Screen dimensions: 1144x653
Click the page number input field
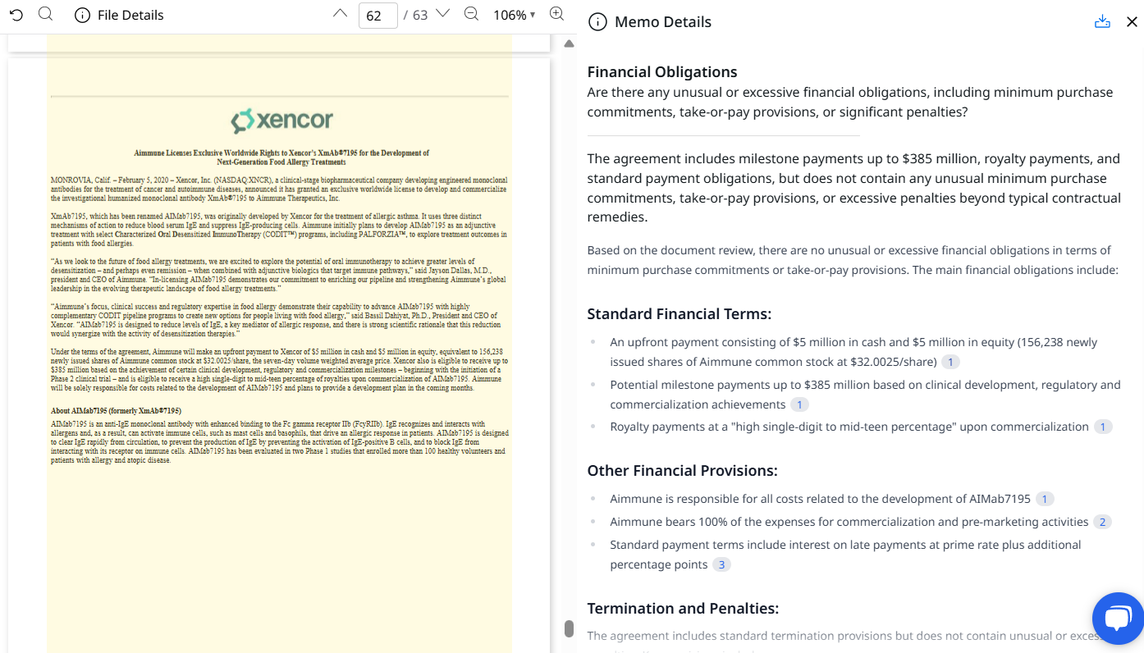coord(378,15)
